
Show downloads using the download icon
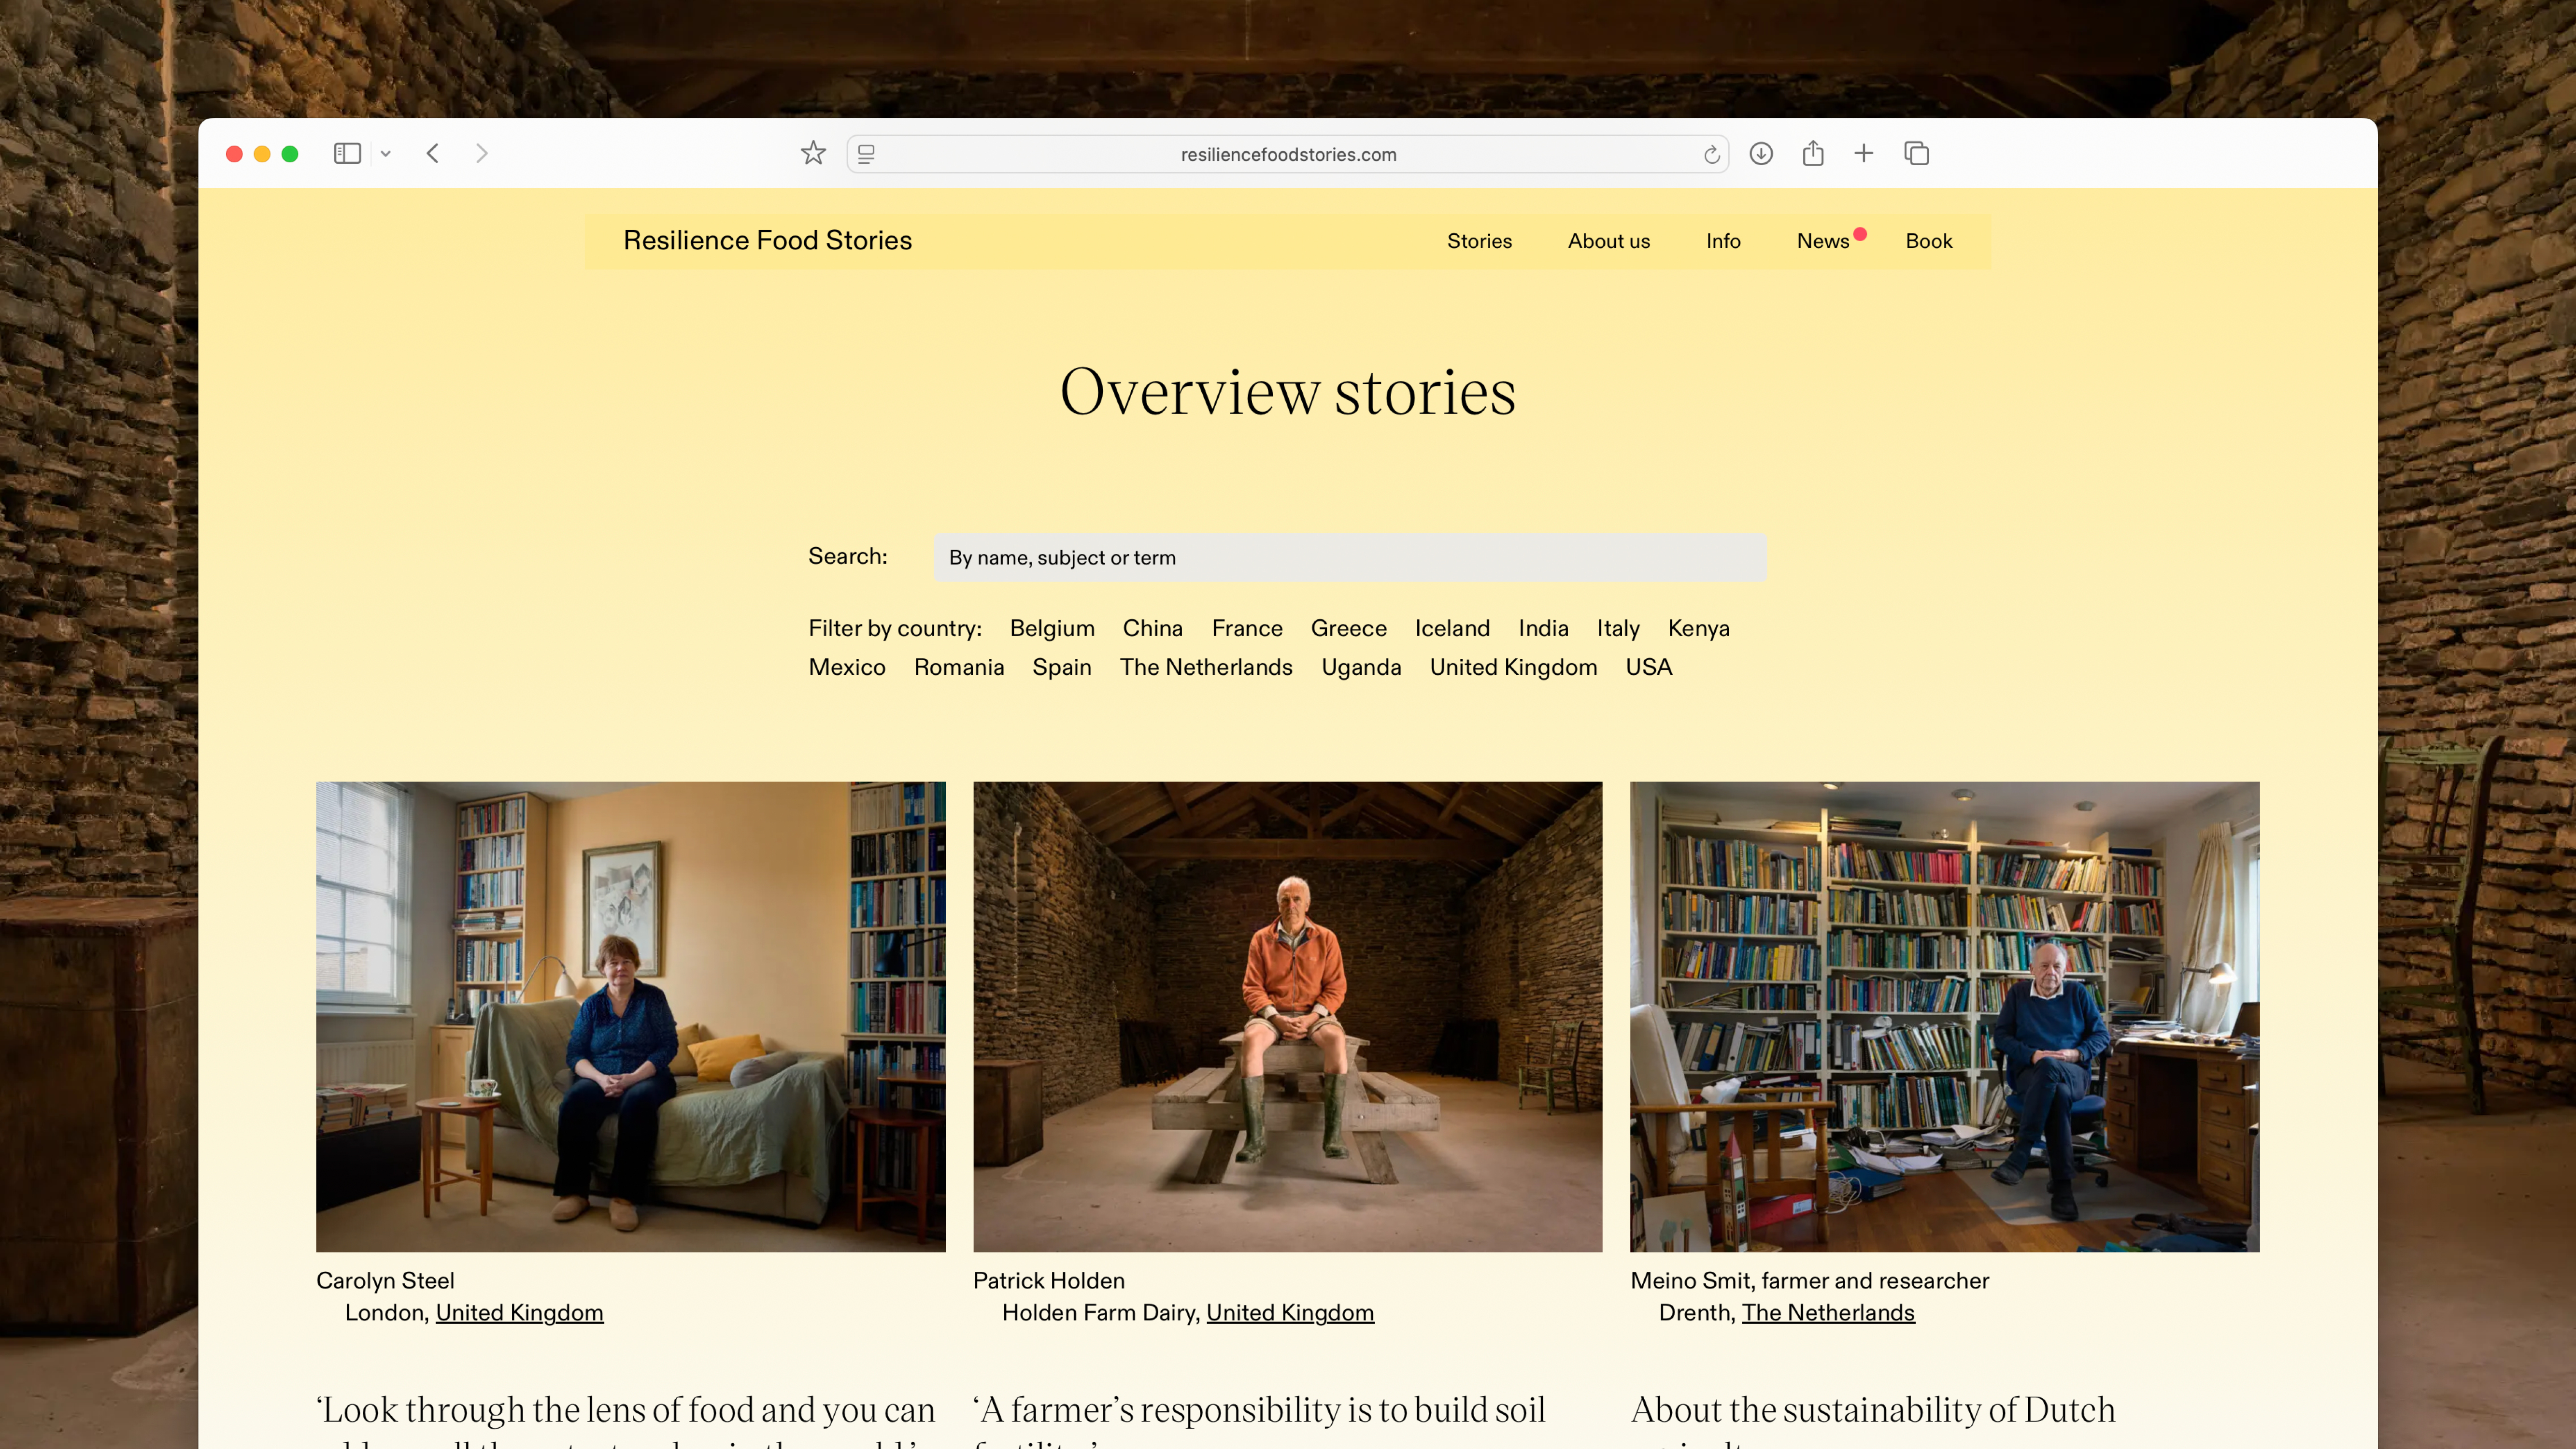[x=1761, y=153]
